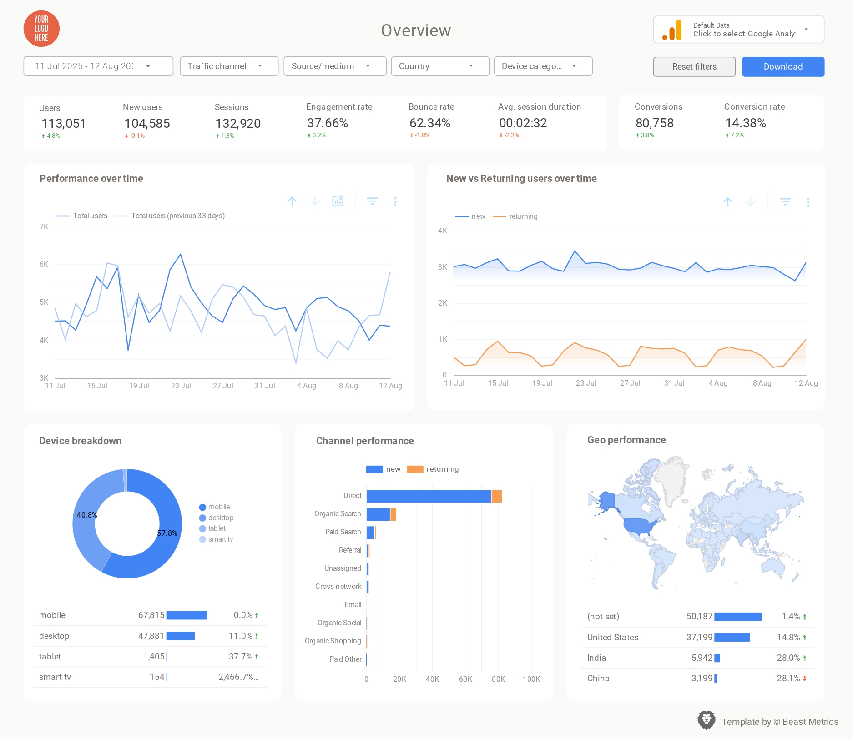The width and height of the screenshot is (853, 739).
Task: Click the Bounce rate value 62.34%
Action: [x=430, y=123]
